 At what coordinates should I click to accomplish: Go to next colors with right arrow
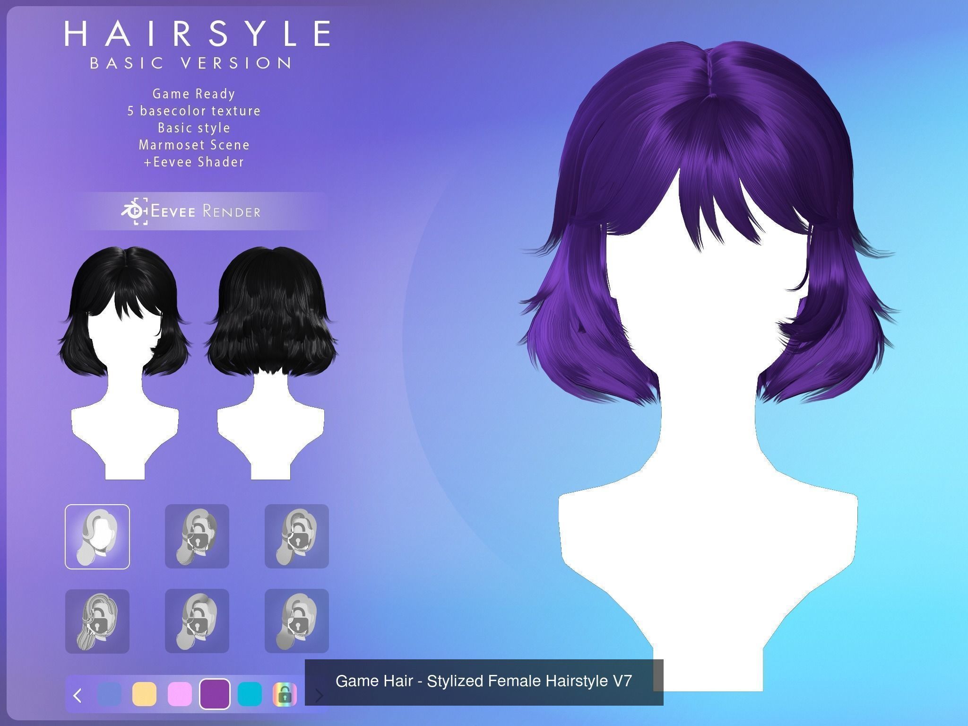pyautogui.click(x=320, y=695)
